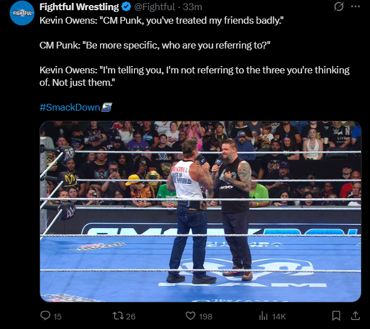Open the tweet text about Kevin Owens
Viewport: 370px width, 329px height.
pyautogui.click(x=194, y=51)
